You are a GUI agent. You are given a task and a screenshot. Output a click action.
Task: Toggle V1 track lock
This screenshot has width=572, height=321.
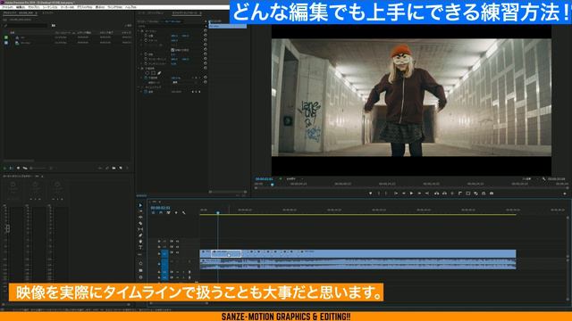159,252
